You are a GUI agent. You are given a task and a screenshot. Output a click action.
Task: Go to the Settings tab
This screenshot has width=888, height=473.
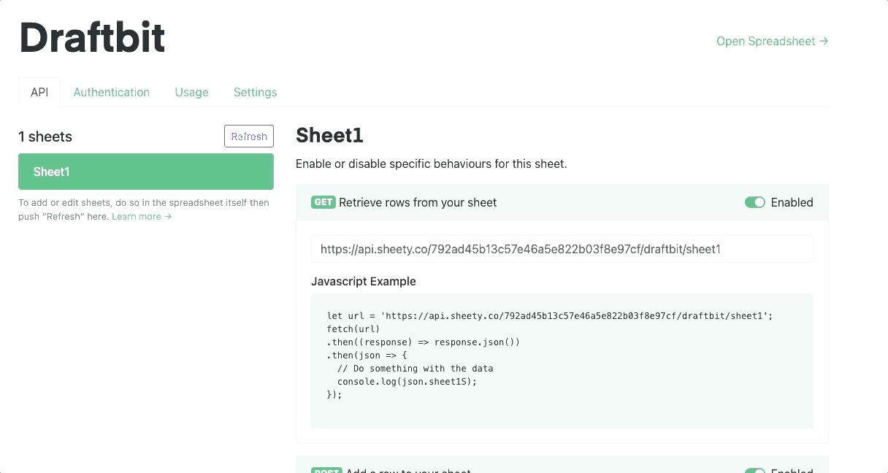coord(255,92)
